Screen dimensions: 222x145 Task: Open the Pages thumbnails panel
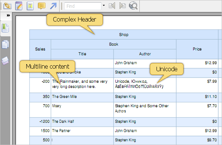pos(6,45)
